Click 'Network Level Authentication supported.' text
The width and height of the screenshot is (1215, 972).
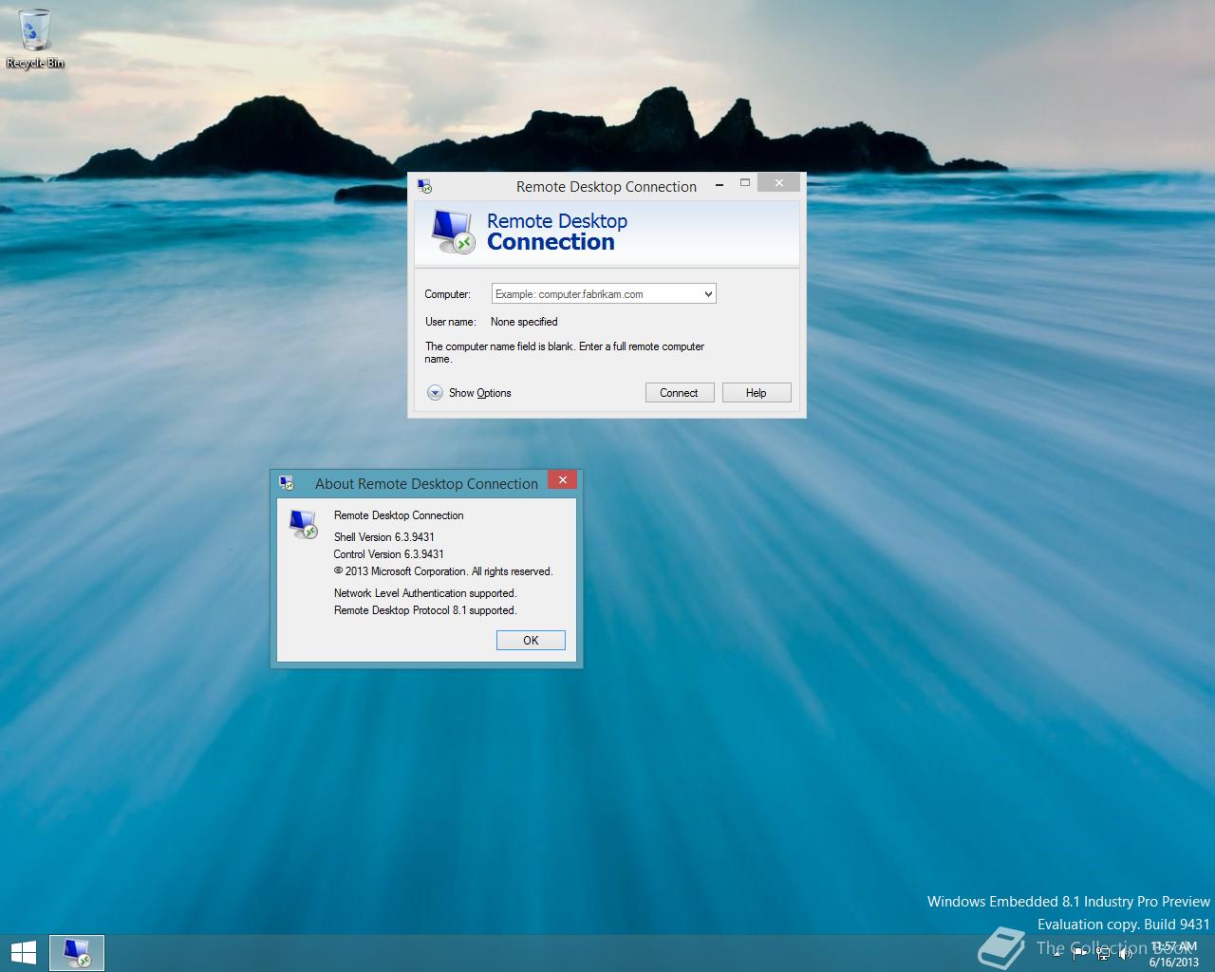(425, 593)
